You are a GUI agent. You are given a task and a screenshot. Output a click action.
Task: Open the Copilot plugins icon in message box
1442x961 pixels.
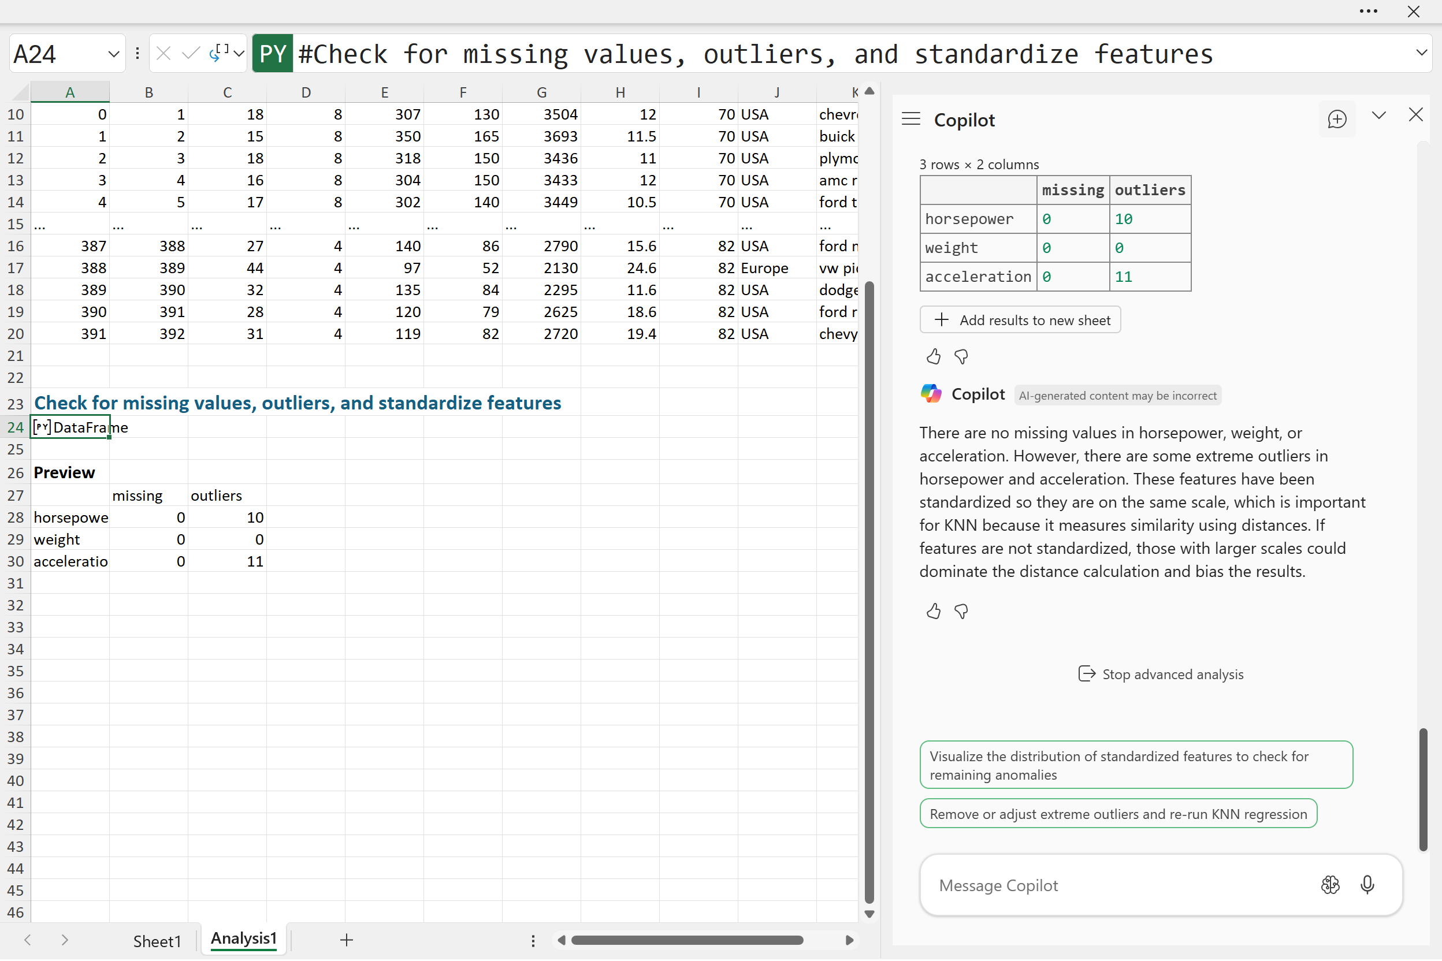(1330, 885)
